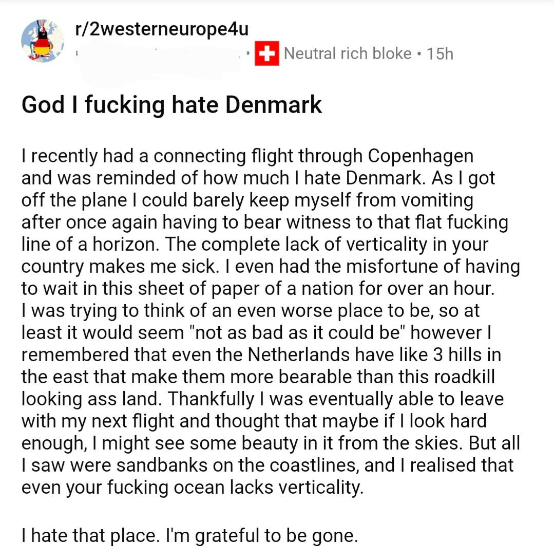Click the post title 'God I fucking hate Denmark'
The height and width of the screenshot is (560, 554).
171,105
